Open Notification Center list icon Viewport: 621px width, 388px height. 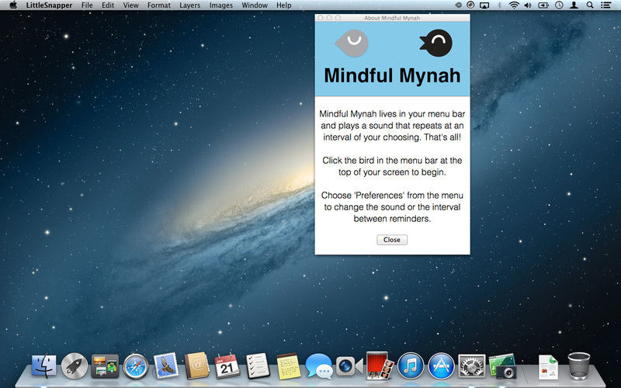(x=605, y=5)
